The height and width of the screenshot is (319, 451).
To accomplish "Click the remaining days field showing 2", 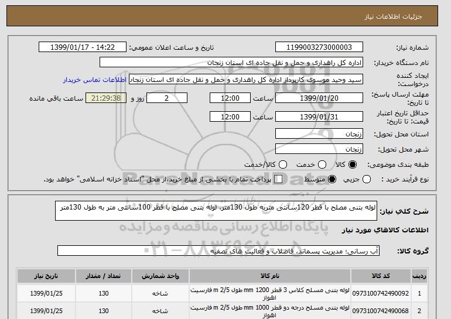I will (167, 98).
